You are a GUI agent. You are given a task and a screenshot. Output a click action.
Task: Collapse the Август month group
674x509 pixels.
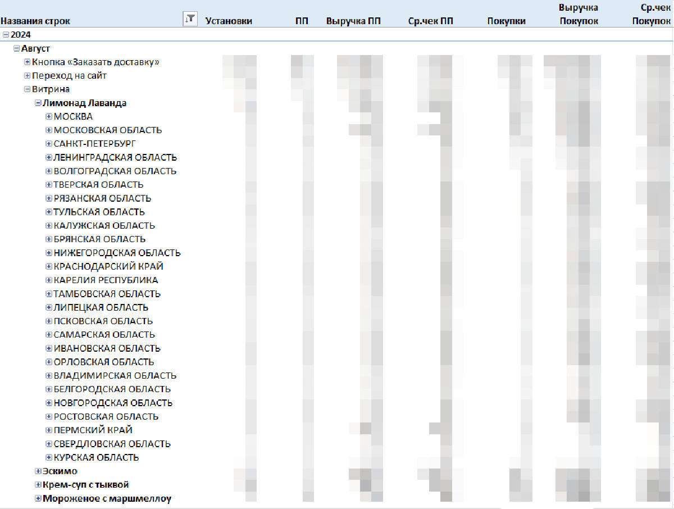click(x=16, y=48)
